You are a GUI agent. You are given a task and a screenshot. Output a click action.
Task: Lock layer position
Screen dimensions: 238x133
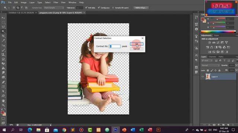tap(216, 71)
